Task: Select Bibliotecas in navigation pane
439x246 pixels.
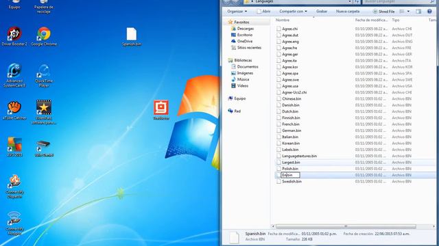Action: tap(239, 60)
